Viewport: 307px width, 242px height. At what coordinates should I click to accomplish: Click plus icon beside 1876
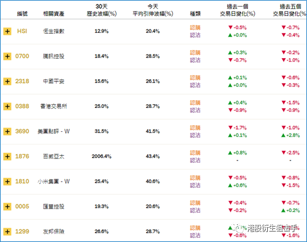pyautogui.click(x=7, y=157)
